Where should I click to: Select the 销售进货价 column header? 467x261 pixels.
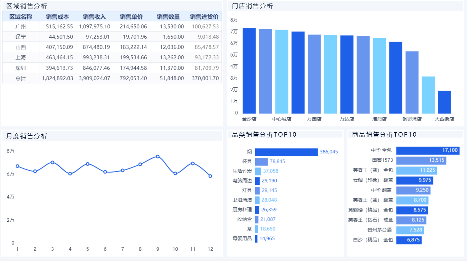tap(204, 17)
